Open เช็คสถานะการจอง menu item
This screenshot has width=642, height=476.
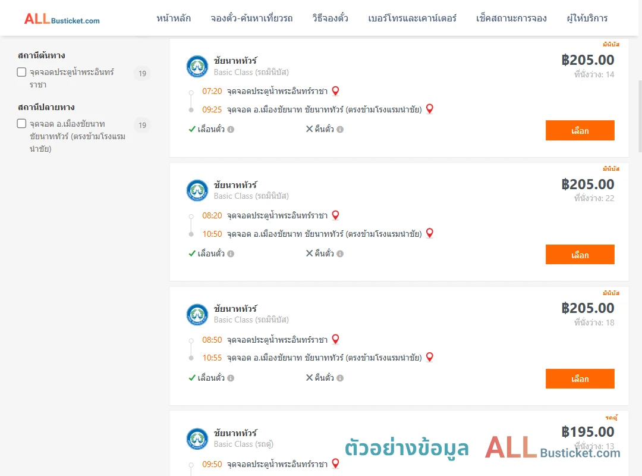[511, 18]
